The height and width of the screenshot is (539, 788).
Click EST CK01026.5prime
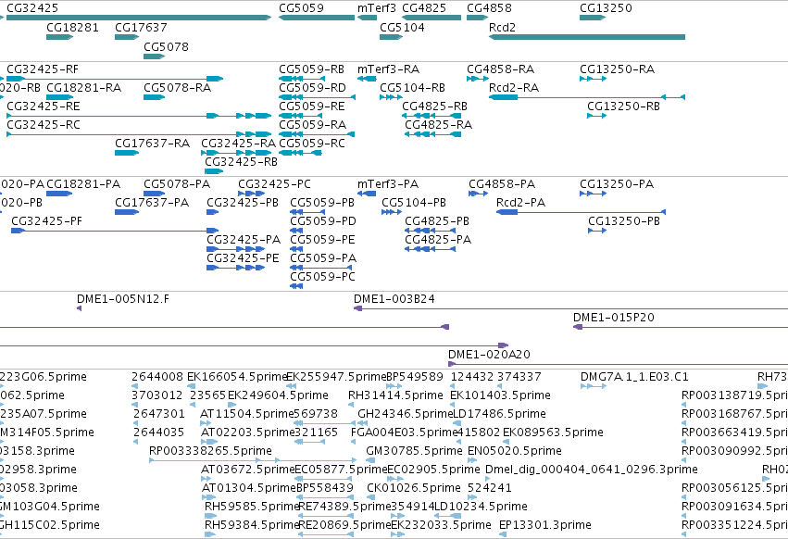[372, 497]
